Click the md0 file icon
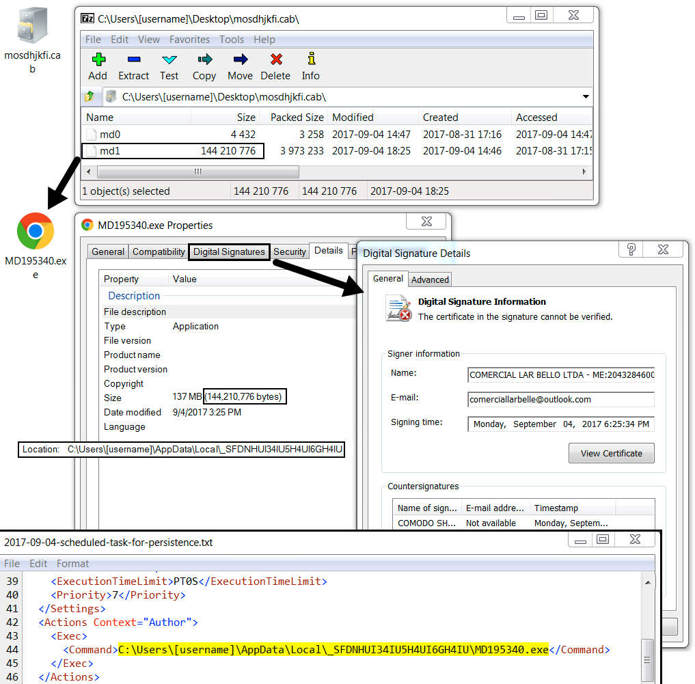Image resolution: width=695 pixels, height=684 pixels. (92, 135)
